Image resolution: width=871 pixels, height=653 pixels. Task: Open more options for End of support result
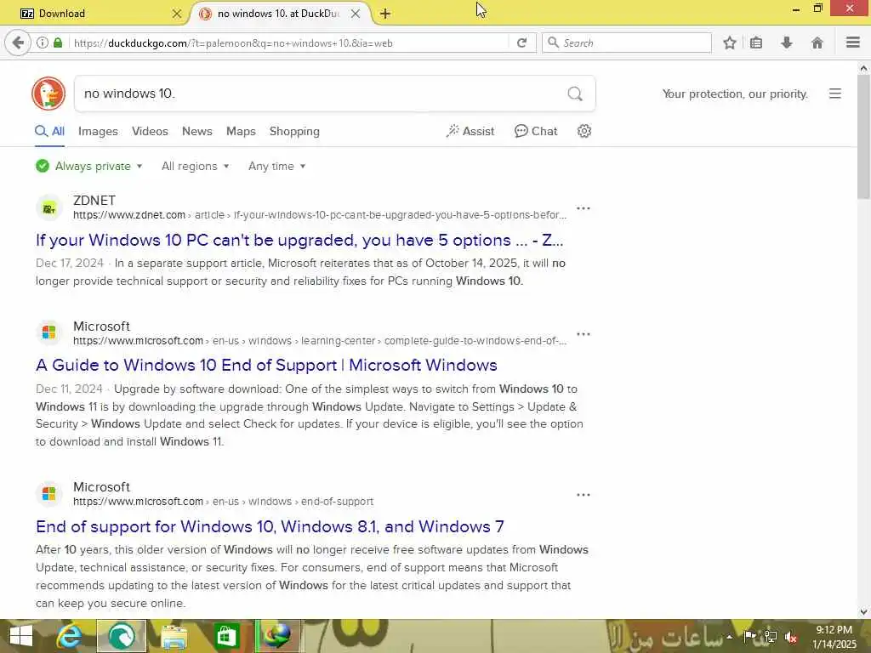coord(584,495)
